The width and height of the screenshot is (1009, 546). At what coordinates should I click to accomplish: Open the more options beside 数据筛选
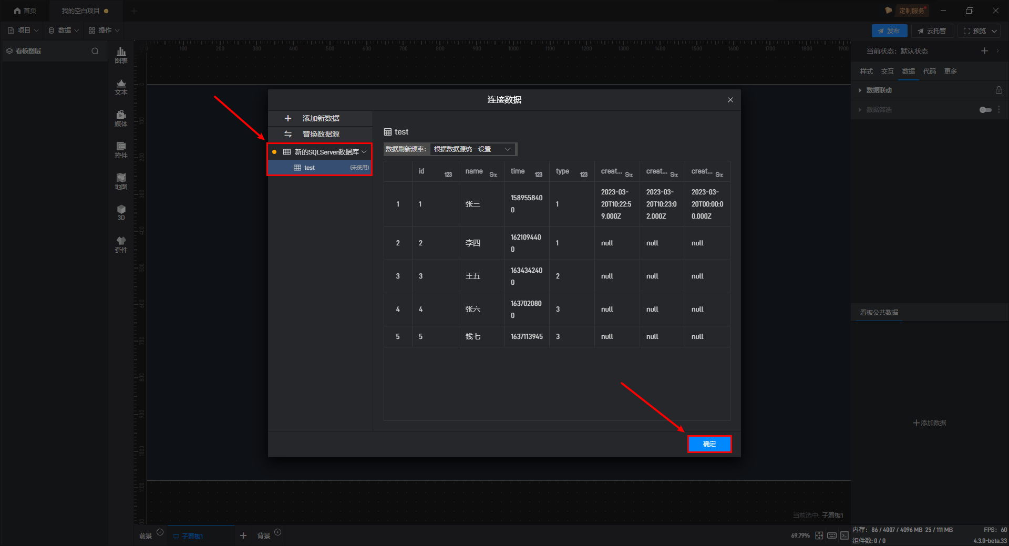coord(999,110)
